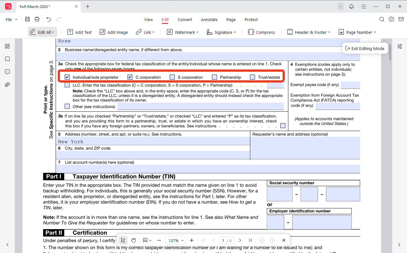Open the thumbnails panel icon
This screenshot has height=253, width=407.
click(7, 46)
